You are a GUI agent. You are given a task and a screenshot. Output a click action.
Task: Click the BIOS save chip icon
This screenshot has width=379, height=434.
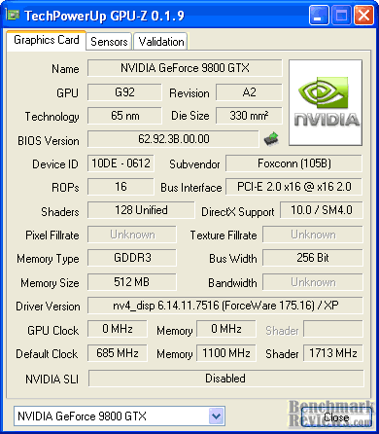point(271,139)
